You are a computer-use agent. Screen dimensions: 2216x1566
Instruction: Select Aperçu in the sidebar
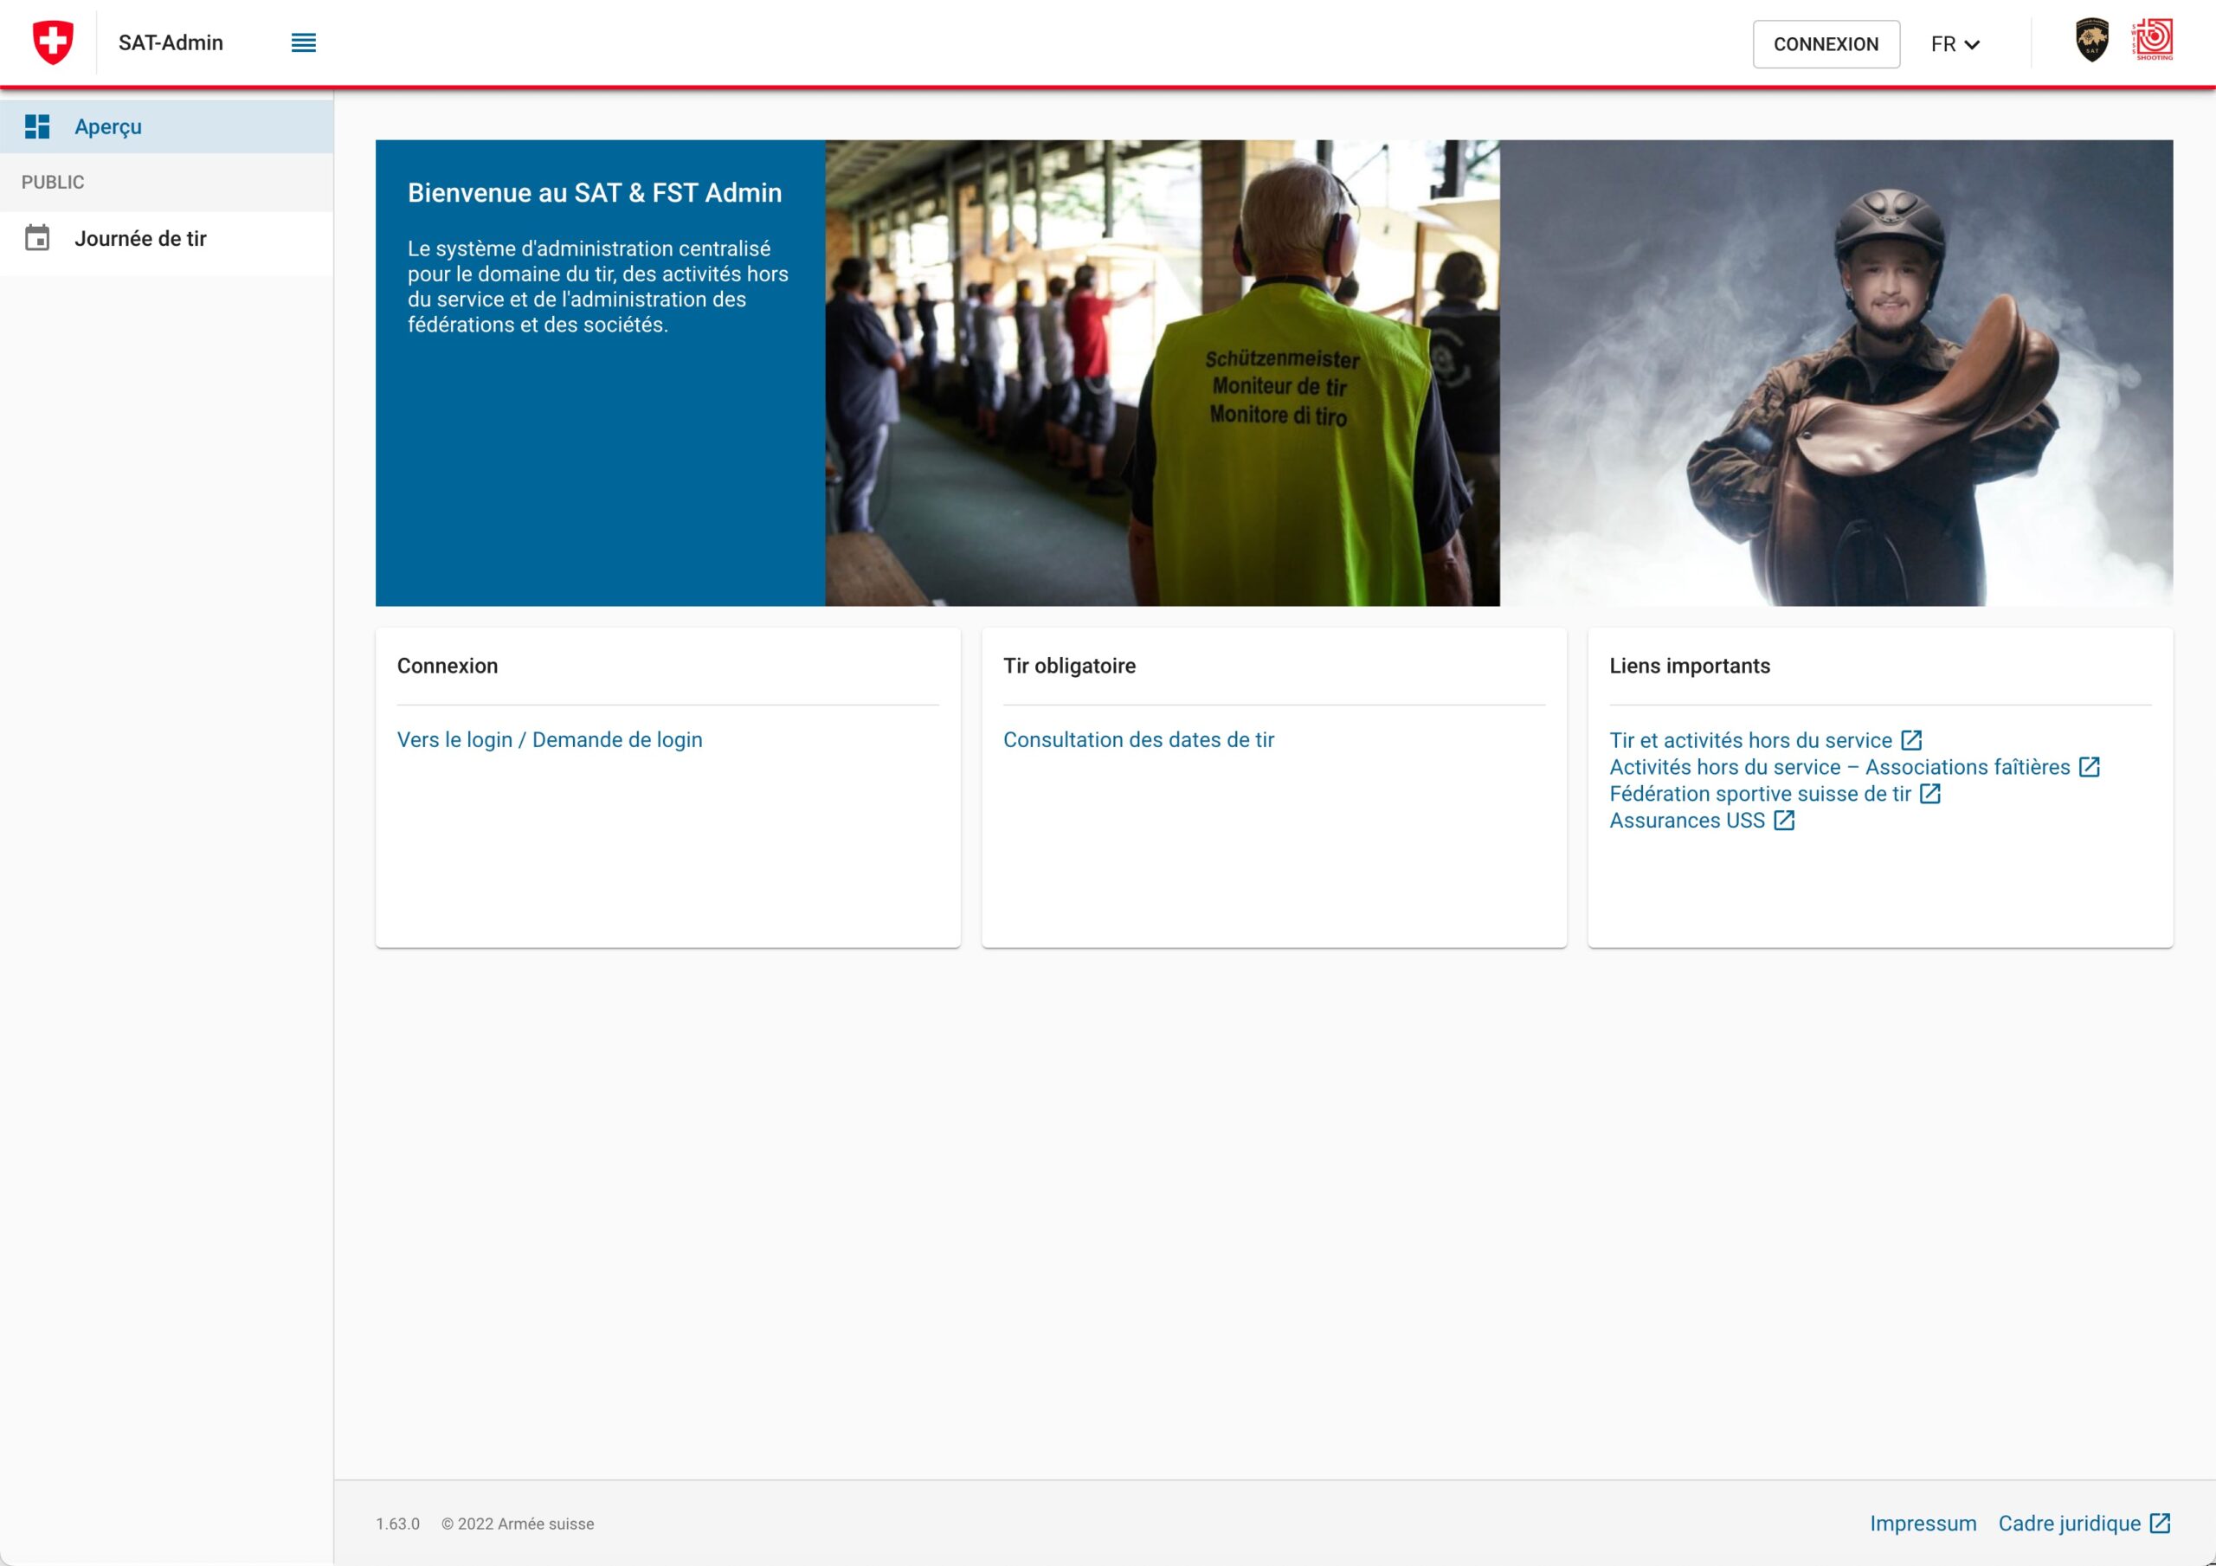tap(108, 126)
